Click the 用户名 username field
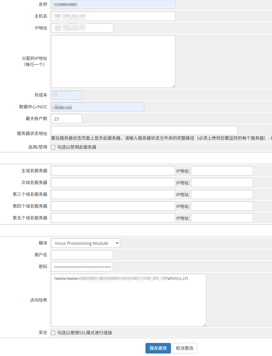 click(x=82, y=255)
